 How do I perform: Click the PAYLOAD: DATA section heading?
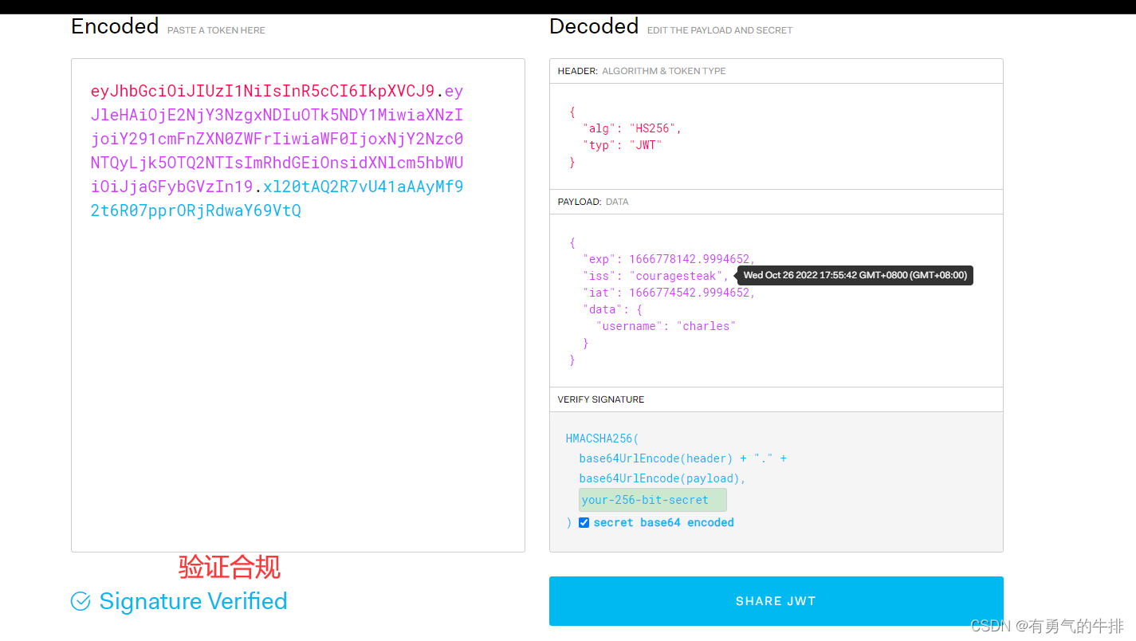(593, 202)
